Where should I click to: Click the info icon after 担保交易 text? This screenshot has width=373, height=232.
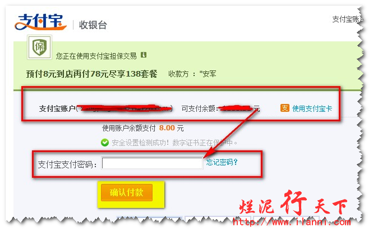coord(144,55)
